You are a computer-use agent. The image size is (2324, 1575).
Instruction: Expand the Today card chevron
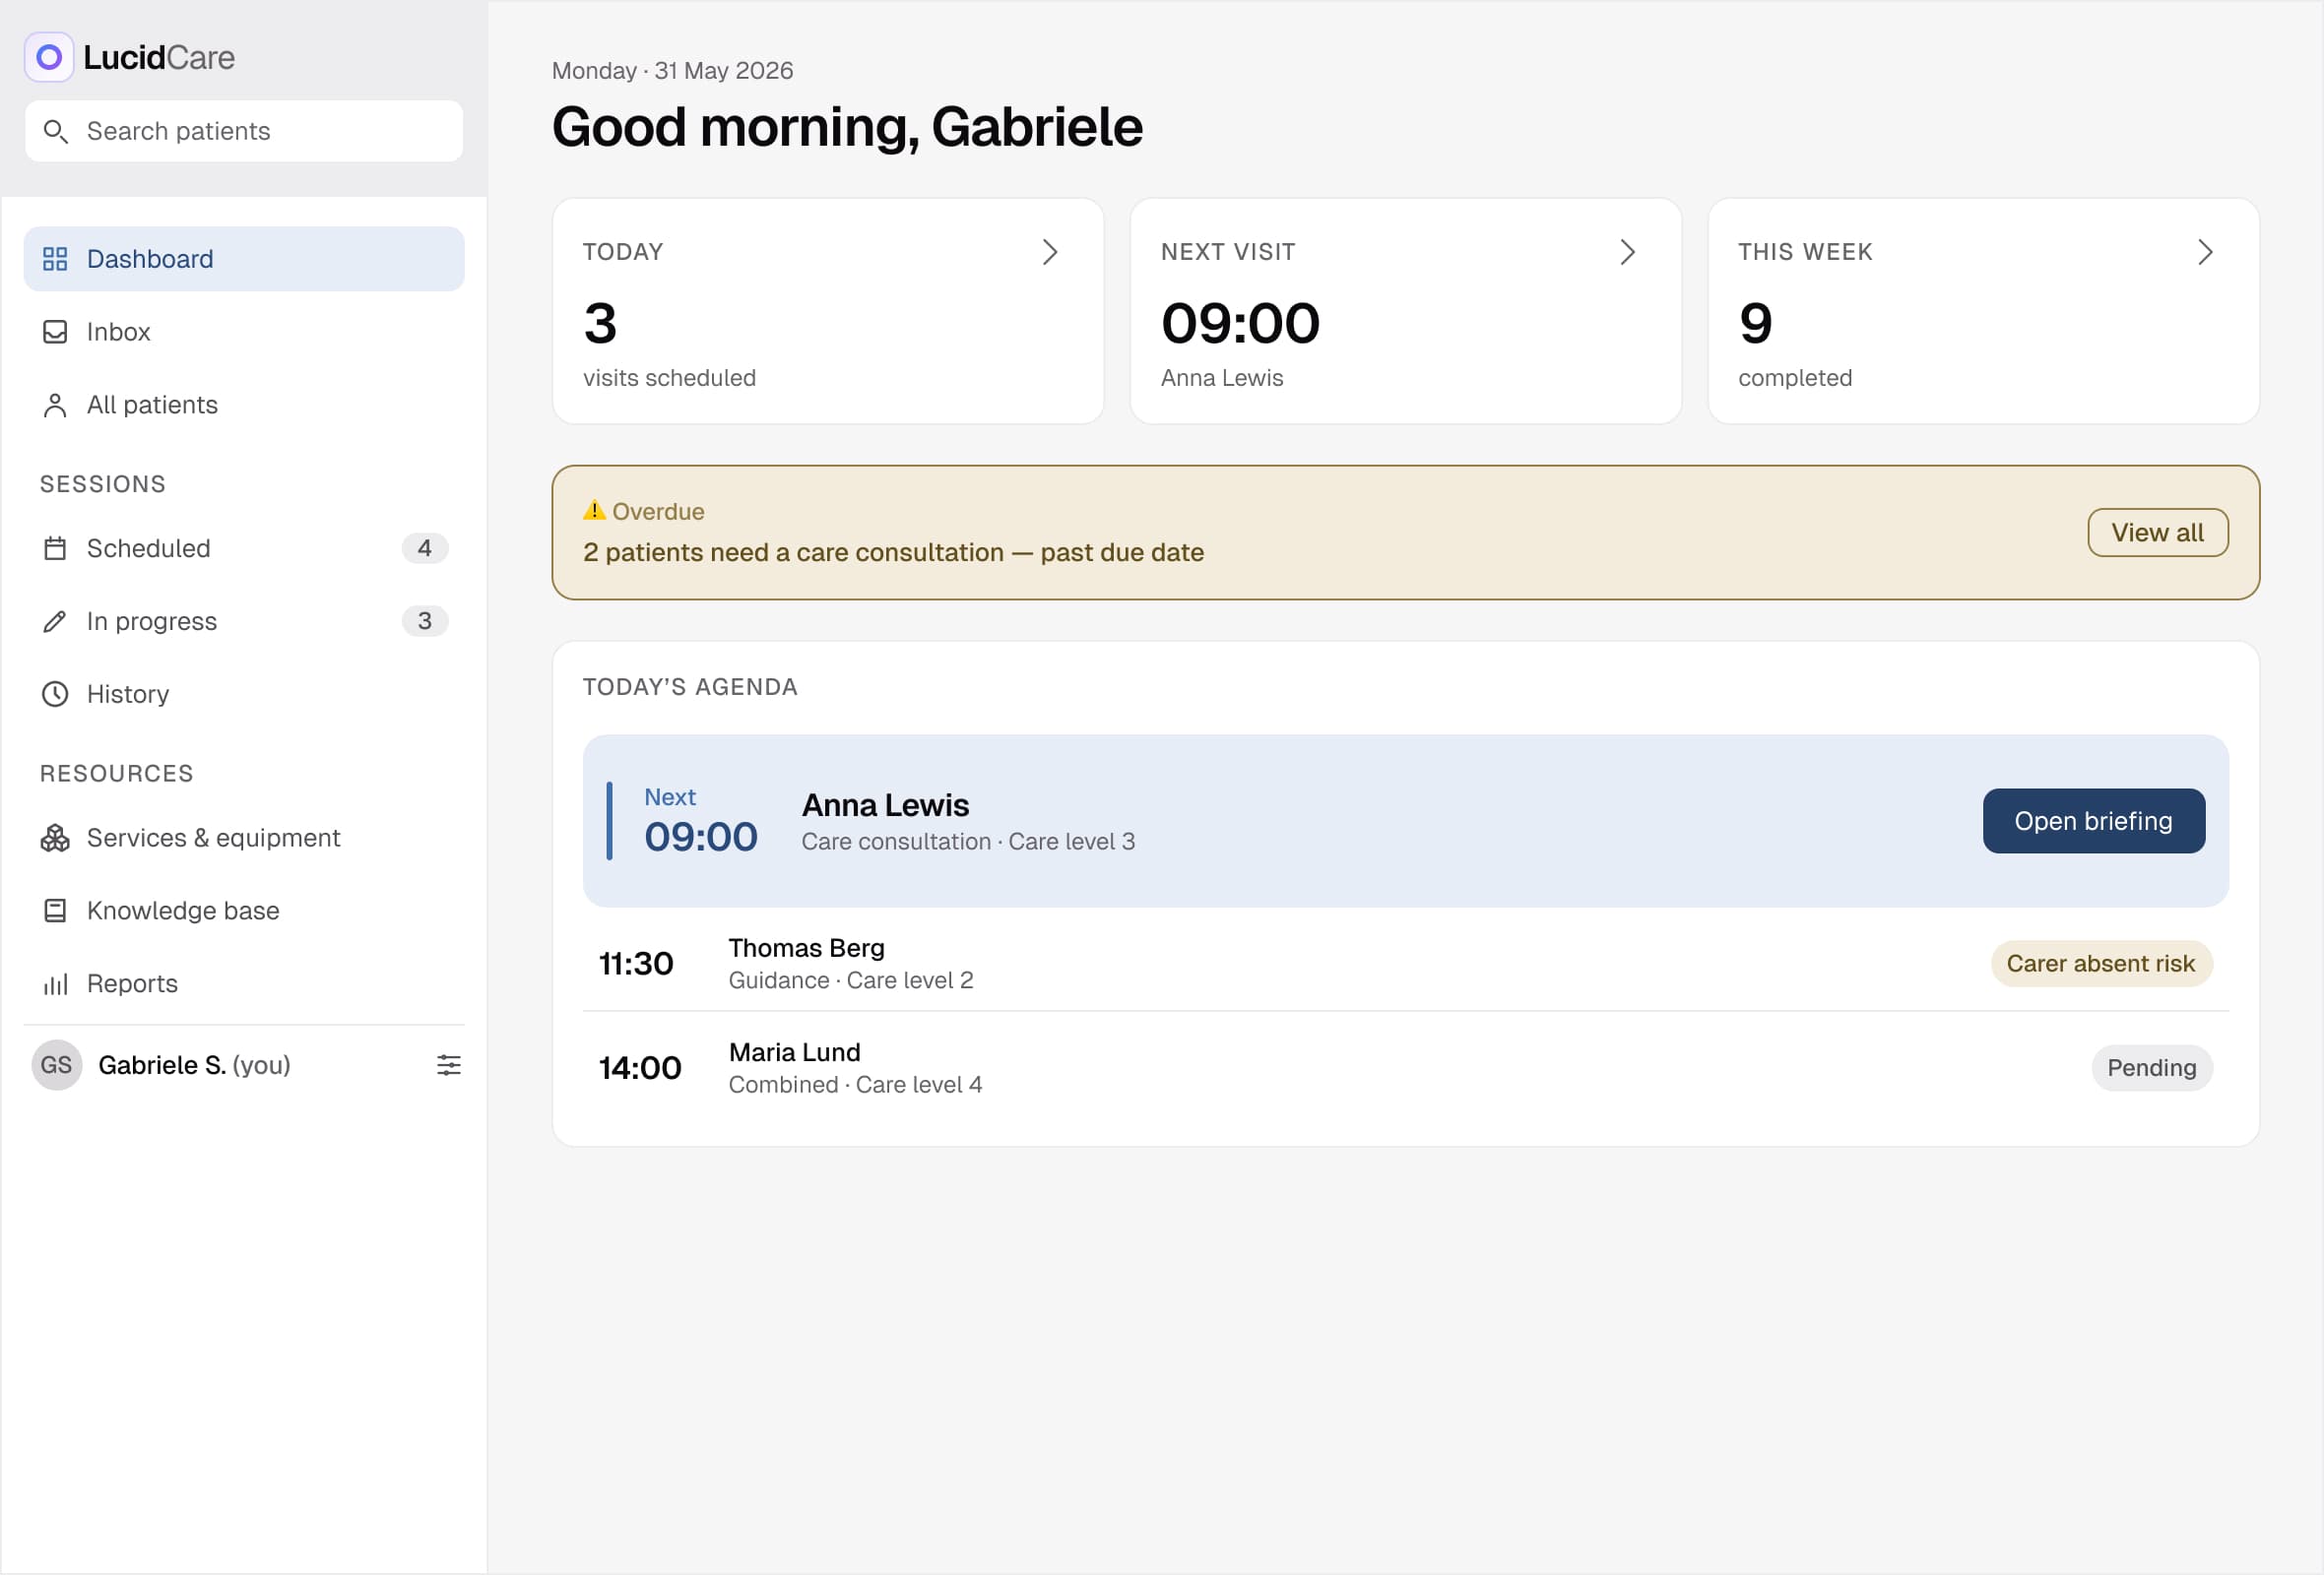tap(1050, 252)
